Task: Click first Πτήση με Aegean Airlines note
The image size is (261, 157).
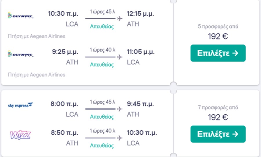Action: [37, 36]
